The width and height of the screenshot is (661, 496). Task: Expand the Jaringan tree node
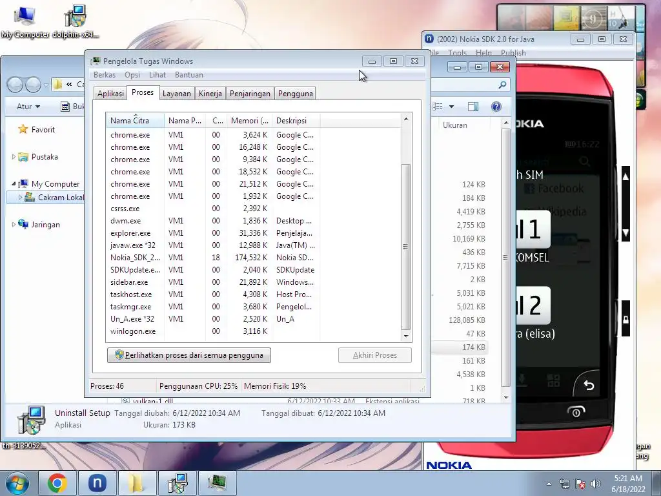tap(14, 224)
